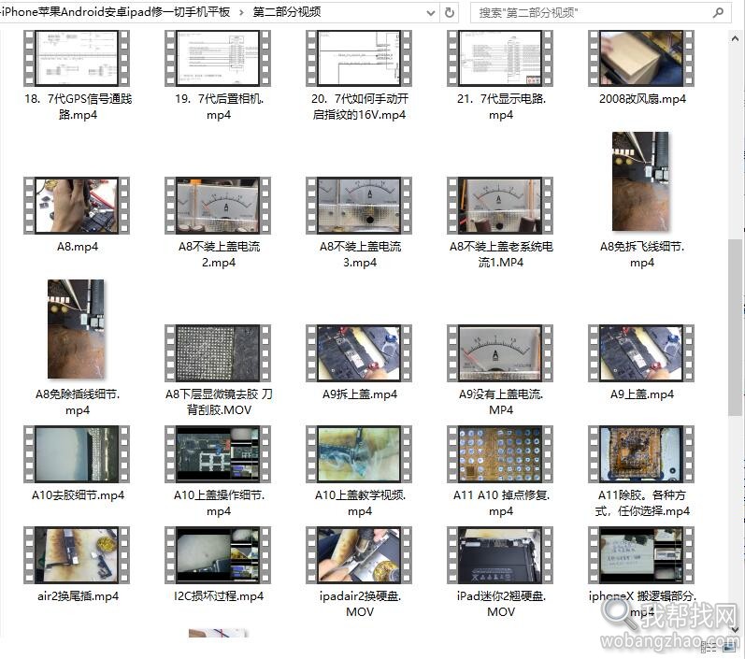The image size is (745, 659).
Task: Select breadcrumb 第二部分视频
Action: (x=286, y=12)
